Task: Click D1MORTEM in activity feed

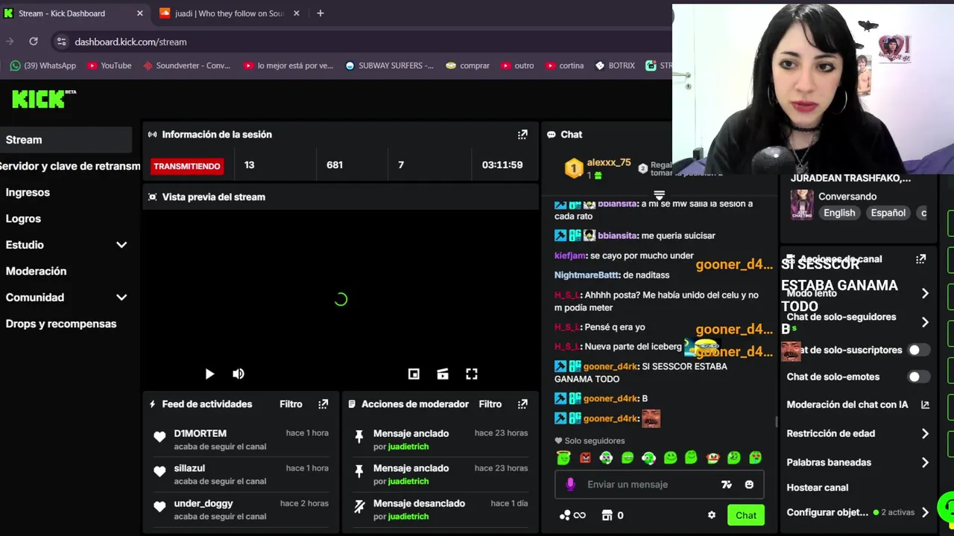Action: [x=200, y=433]
